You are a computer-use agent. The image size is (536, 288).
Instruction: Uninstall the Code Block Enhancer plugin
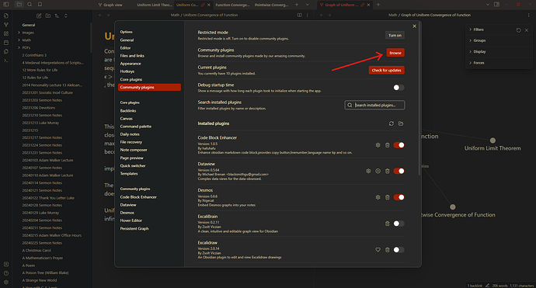pos(388,145)
